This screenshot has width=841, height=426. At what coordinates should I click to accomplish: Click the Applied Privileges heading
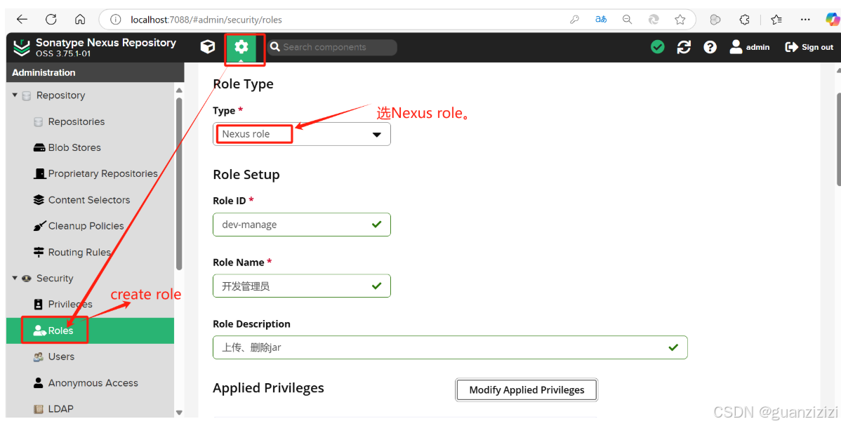pyautogui.click(x=268, y=388)
